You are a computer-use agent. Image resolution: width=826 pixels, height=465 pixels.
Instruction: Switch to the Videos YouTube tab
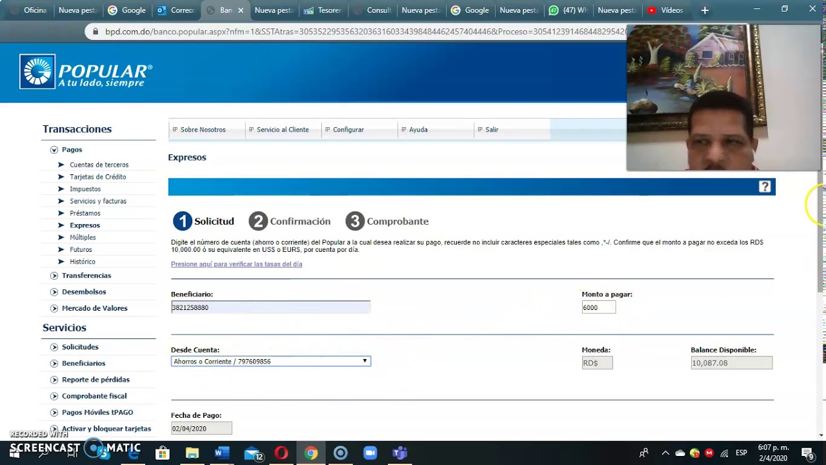click(x=666, y=10)
